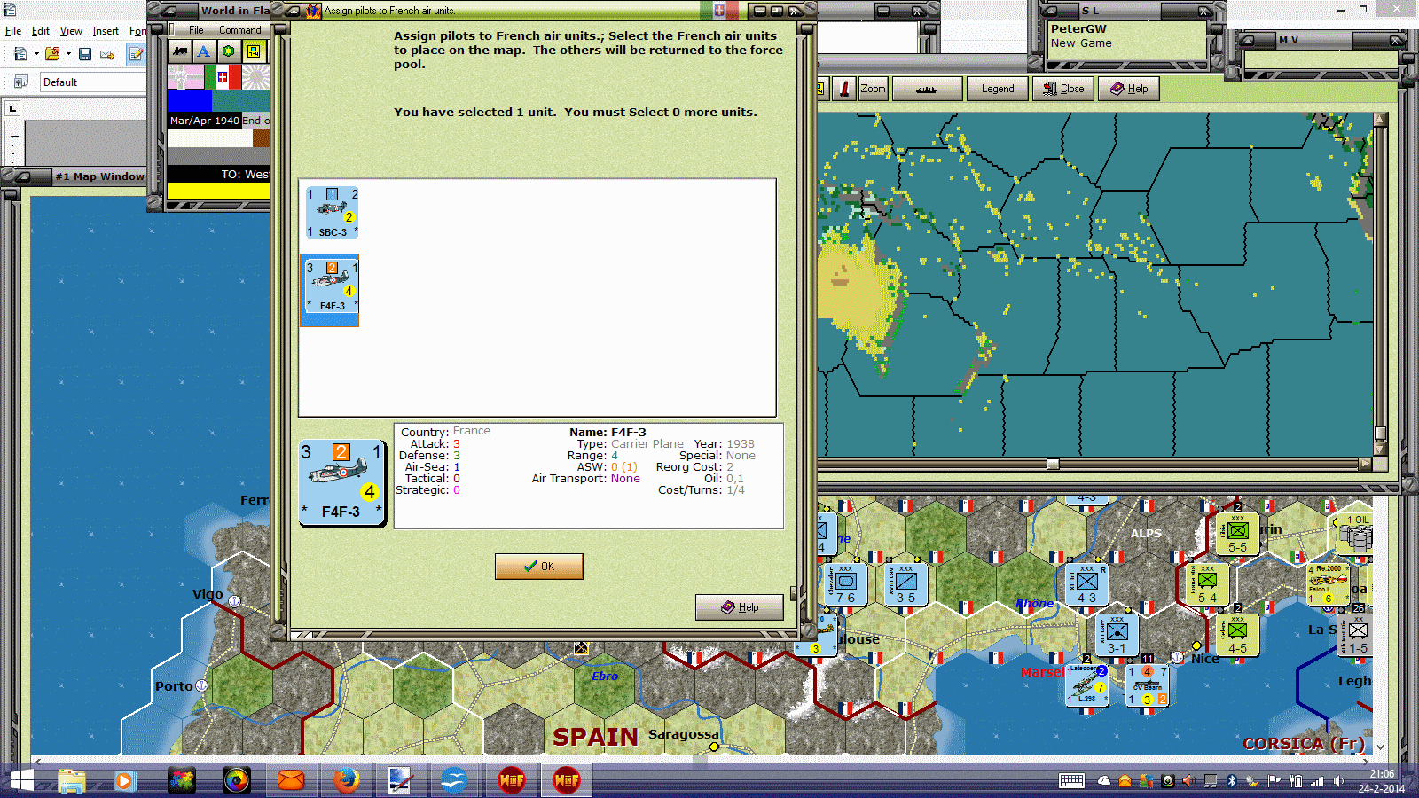The image size is (1419, 798).
Task: Click the yellow 5-4 Italian unit counter
Action: tap(1207, 584)
